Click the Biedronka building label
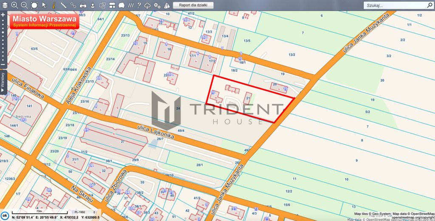 click(23, 116)
